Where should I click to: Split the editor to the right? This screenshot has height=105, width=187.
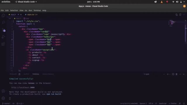point(180,15)
